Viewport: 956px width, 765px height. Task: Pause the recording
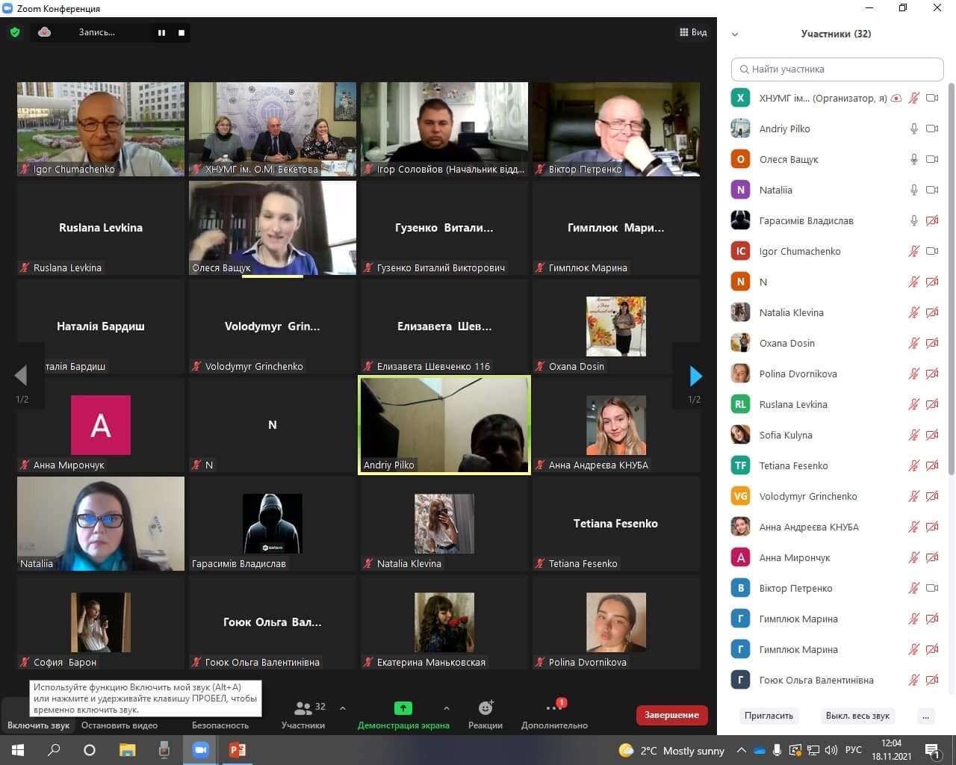161,33
